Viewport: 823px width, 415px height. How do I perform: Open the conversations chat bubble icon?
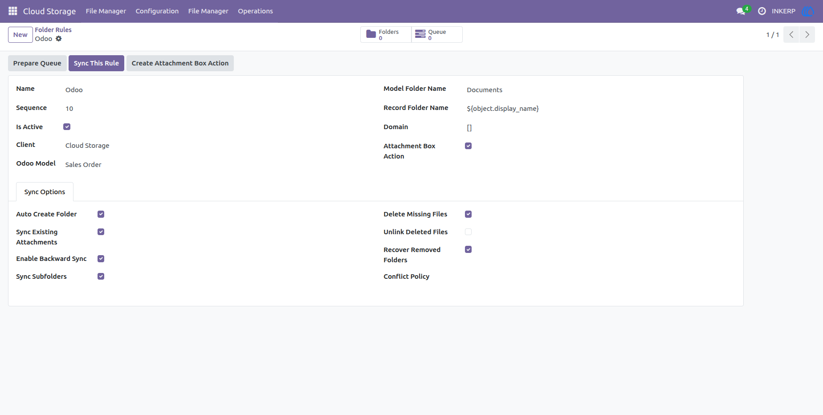pyautogui.click(x=741, y=11)
